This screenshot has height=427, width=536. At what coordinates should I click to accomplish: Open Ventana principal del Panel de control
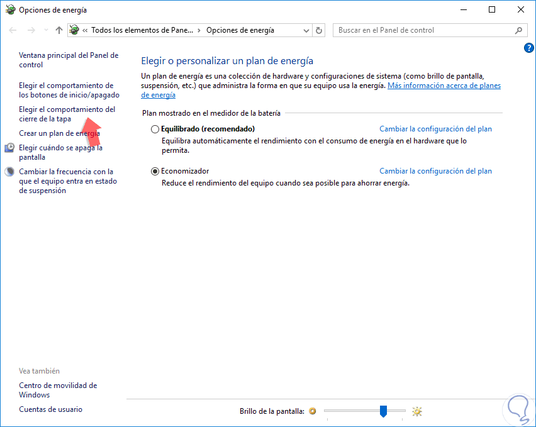69,60
